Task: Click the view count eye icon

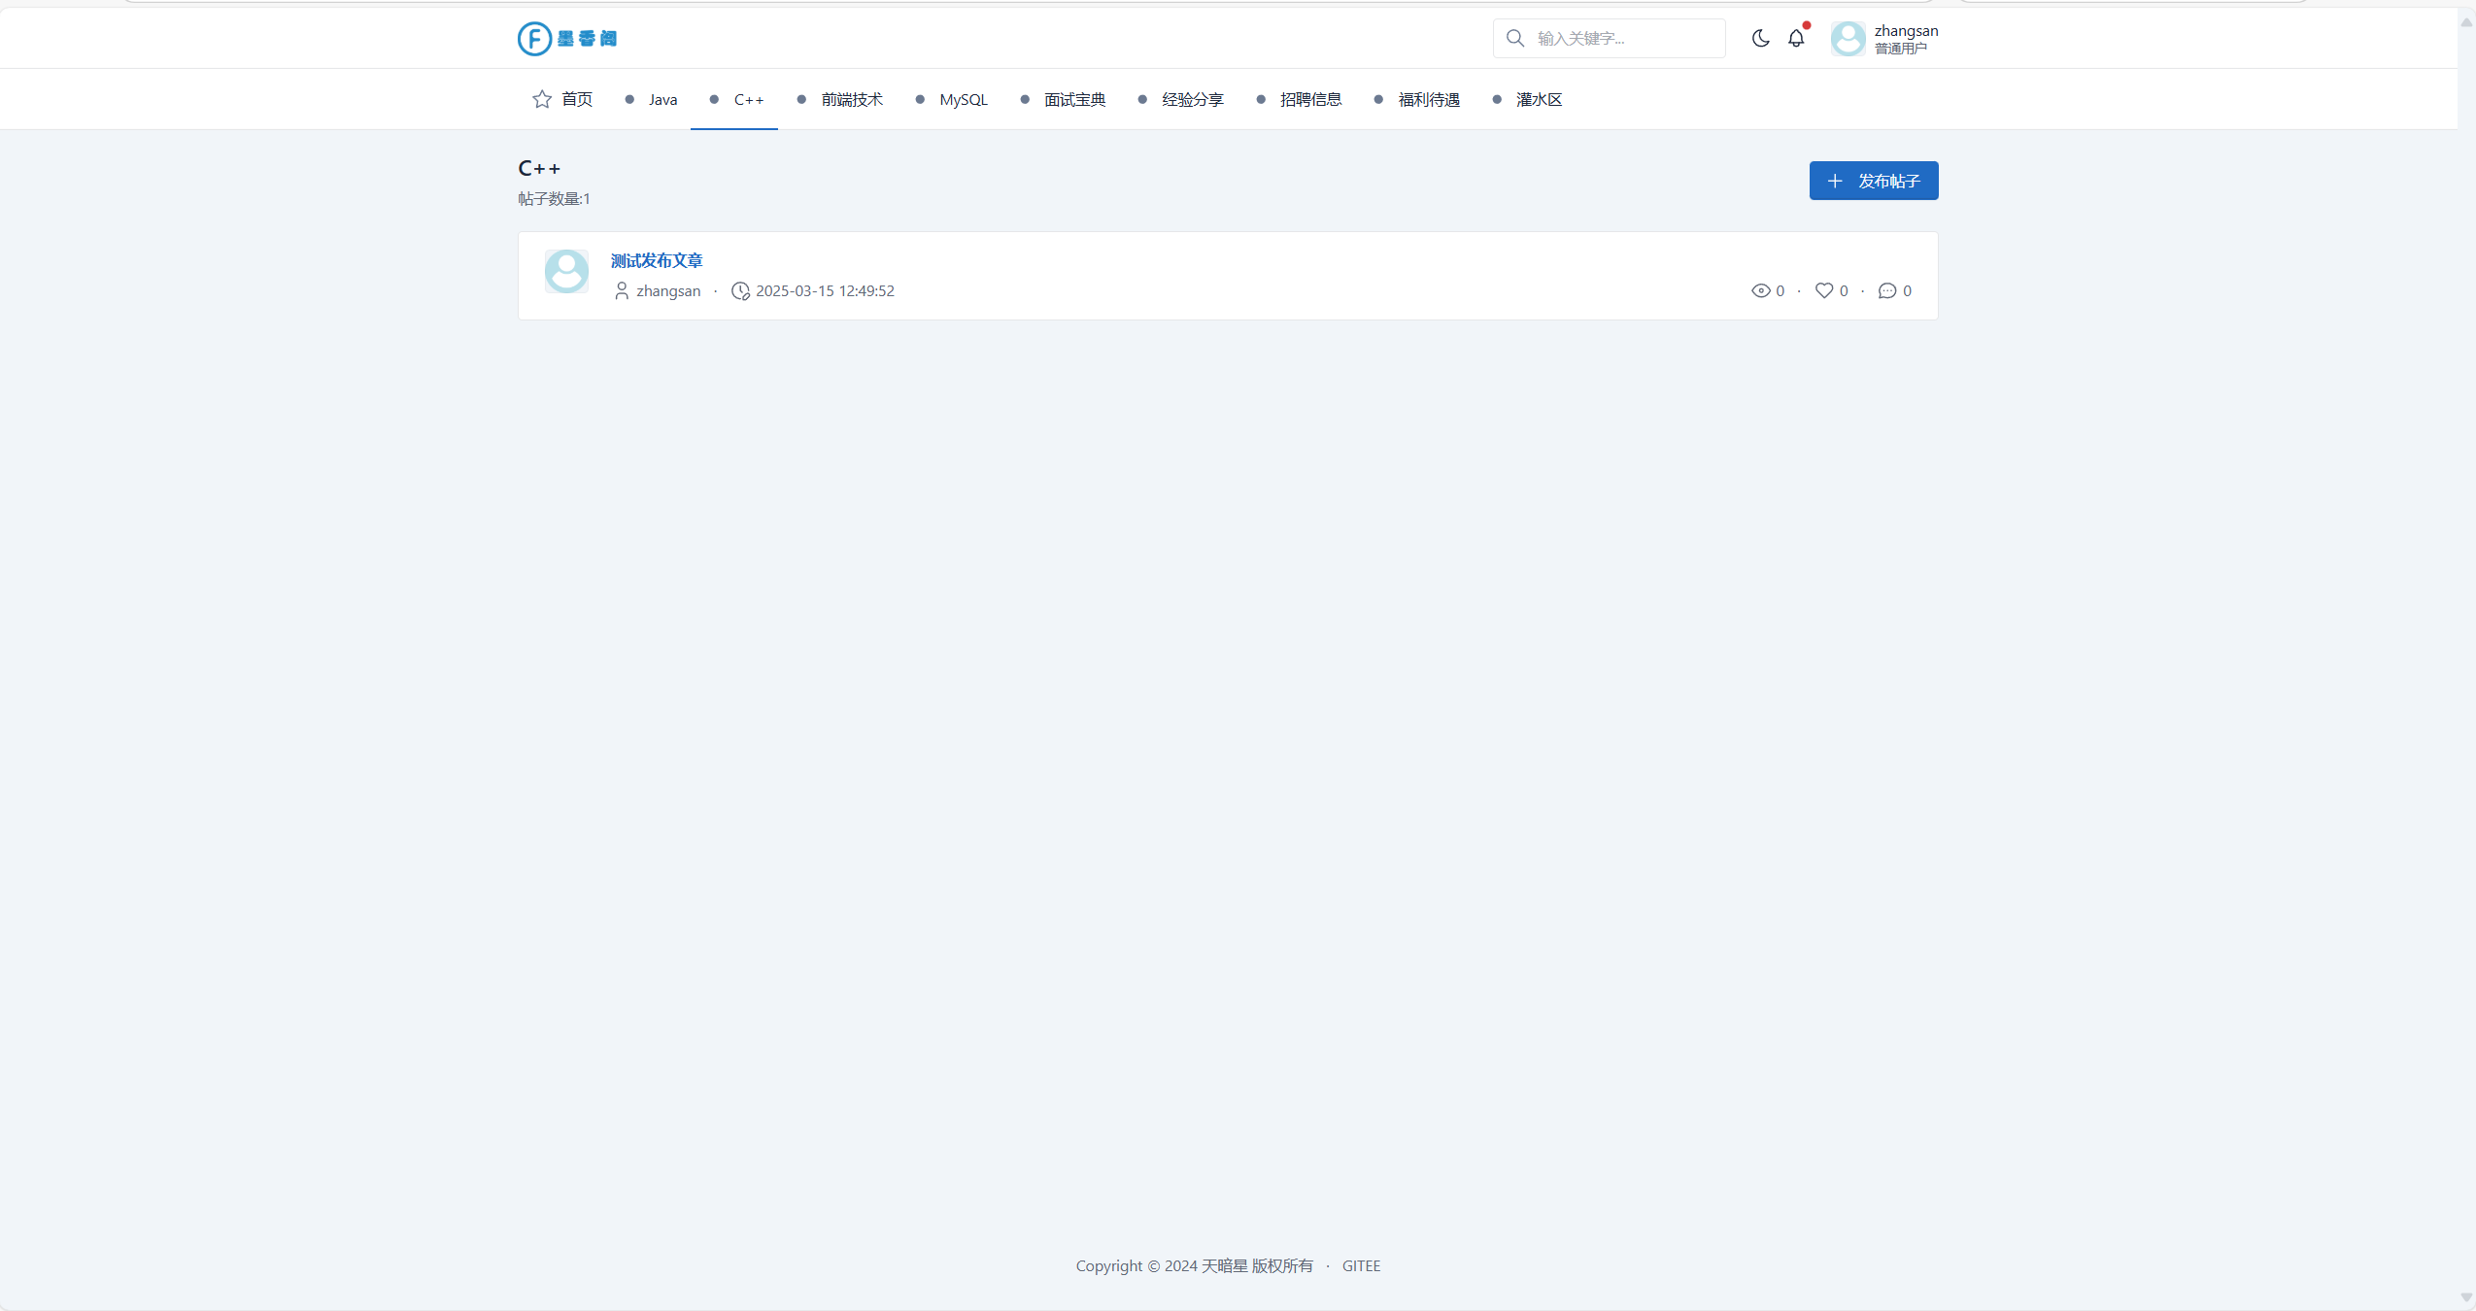Action: click(x=1760, y=291)
